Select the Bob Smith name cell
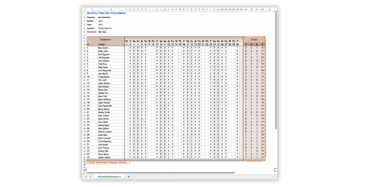This screenshot has height=187, width=374. [x=103, y=48]
